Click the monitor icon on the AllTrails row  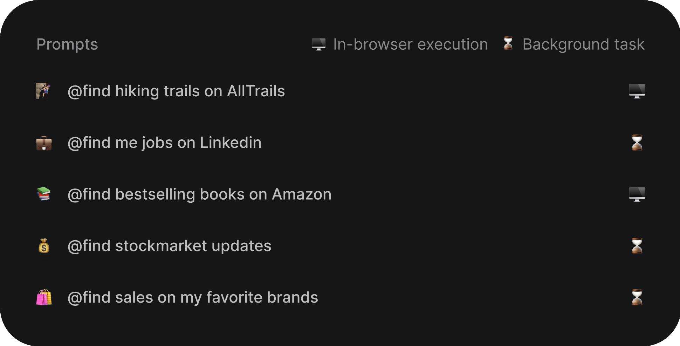637,91
